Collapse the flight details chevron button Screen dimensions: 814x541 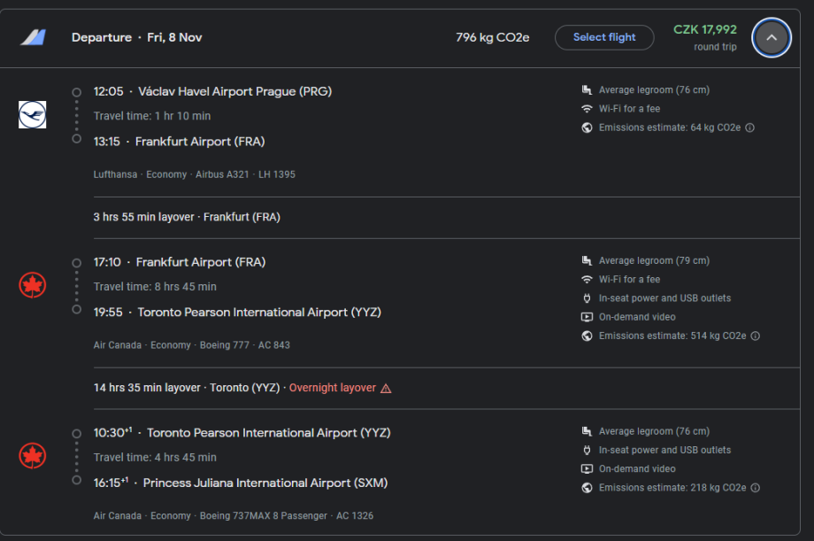[771, 38]
